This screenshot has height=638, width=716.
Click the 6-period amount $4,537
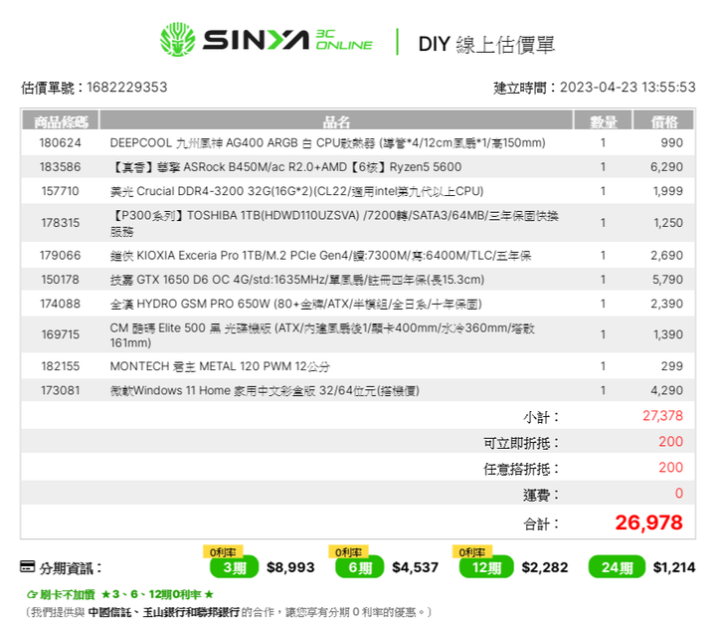(x=415, y=567)
